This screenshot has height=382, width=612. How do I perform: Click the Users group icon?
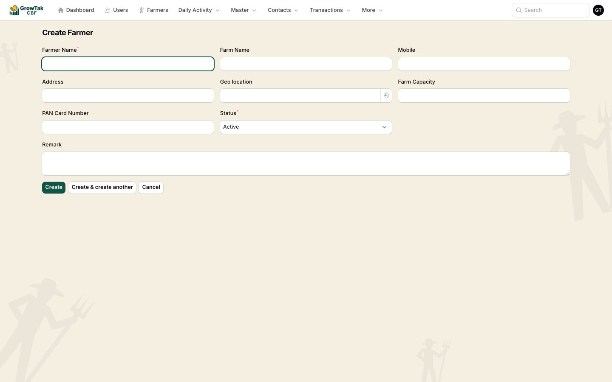[x=108, y=10]
